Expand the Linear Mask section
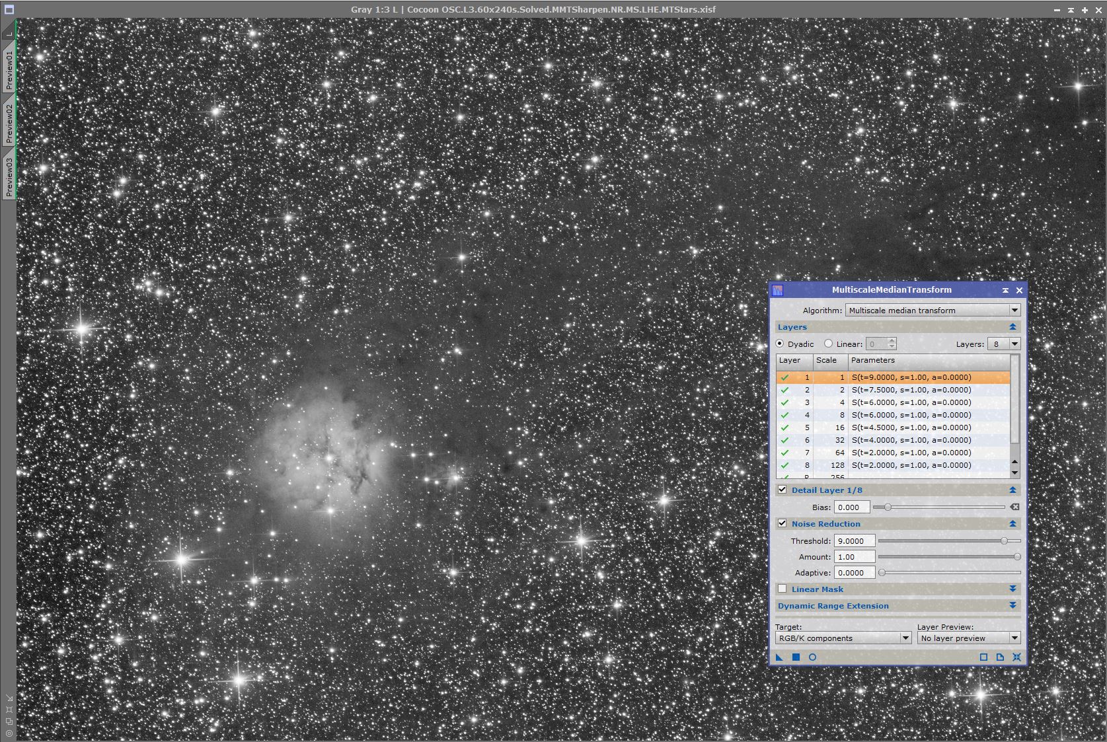1107x742 pixels. tap(1011, 589)
